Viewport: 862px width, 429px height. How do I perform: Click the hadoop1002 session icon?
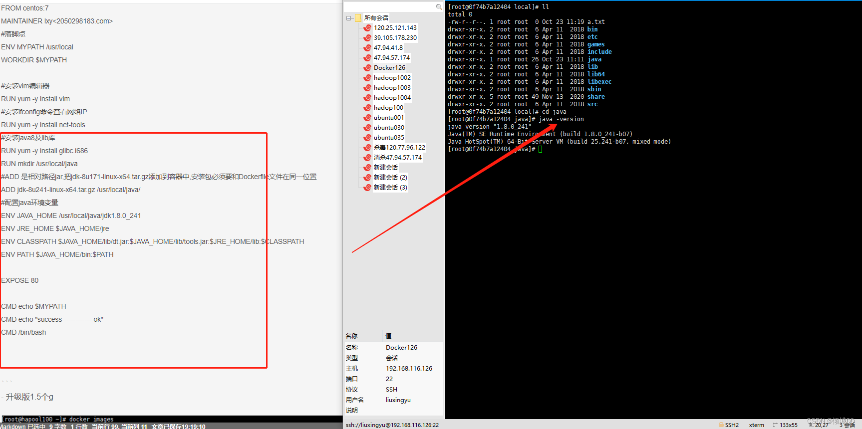tap(367, 78)
